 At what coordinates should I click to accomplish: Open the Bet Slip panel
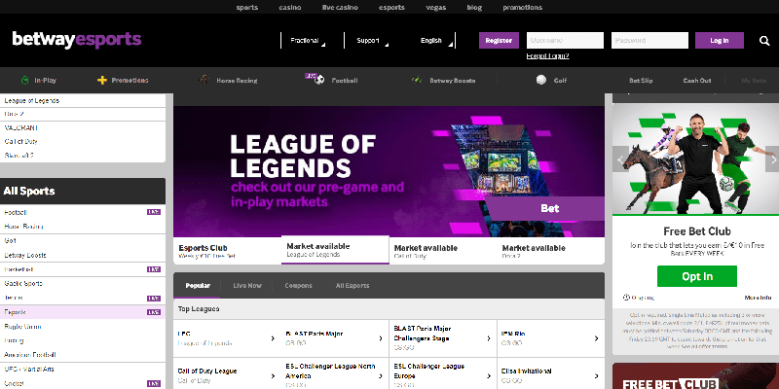click(x=641, y=81)
